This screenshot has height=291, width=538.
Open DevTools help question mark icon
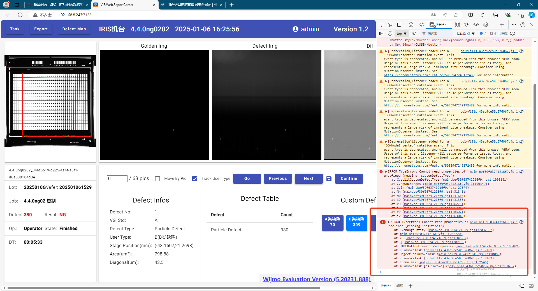(523, 25)
